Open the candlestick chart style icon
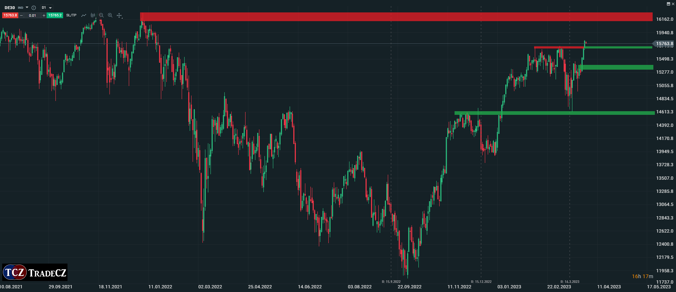Screen dimensions: 676x292 pyautogui.click(x=93, y=15)
